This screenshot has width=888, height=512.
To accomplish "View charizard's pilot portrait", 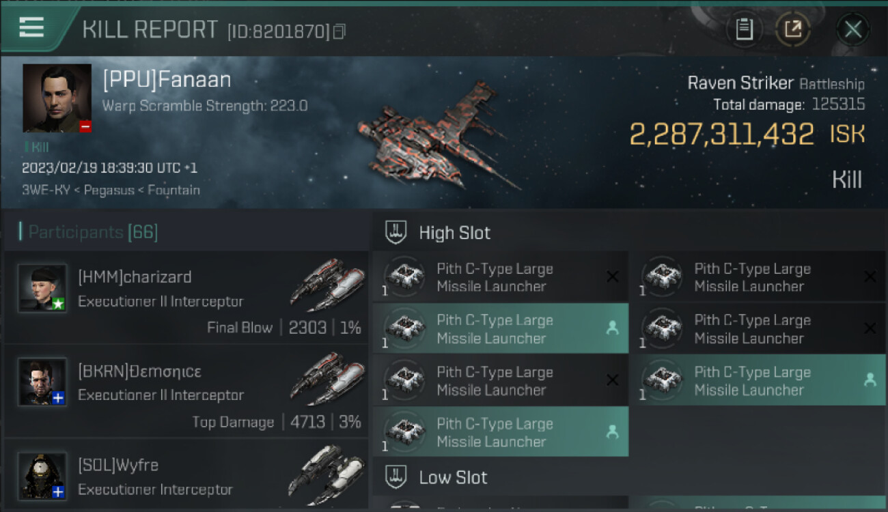I will 42,288.
